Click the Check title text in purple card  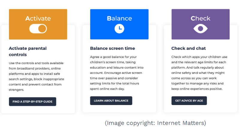click(x=200, y=19)
